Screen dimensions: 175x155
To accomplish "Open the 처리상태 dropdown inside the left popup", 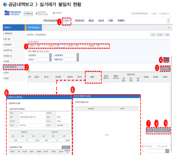I will (x=63, y=125).
